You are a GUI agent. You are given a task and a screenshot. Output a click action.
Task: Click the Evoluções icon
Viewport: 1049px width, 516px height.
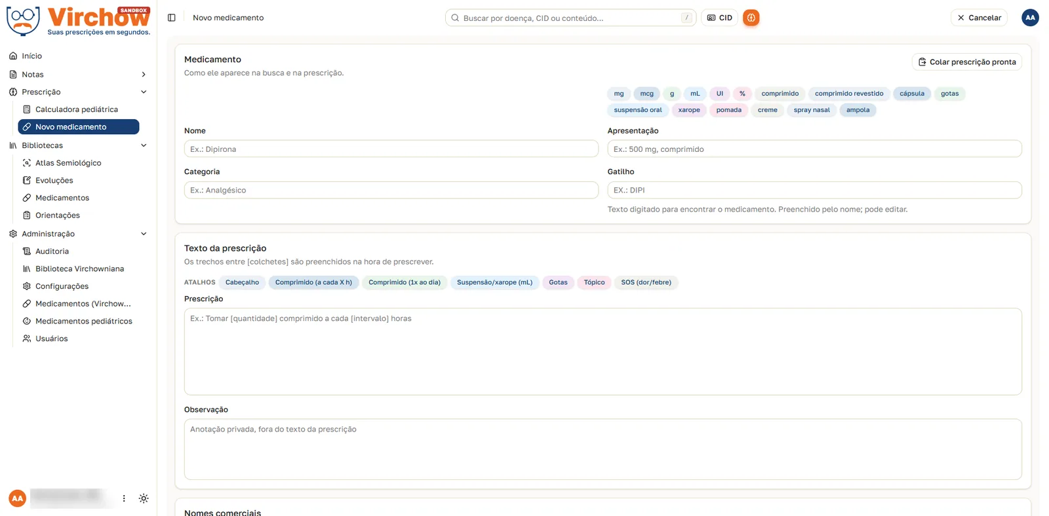pos(27,181)
